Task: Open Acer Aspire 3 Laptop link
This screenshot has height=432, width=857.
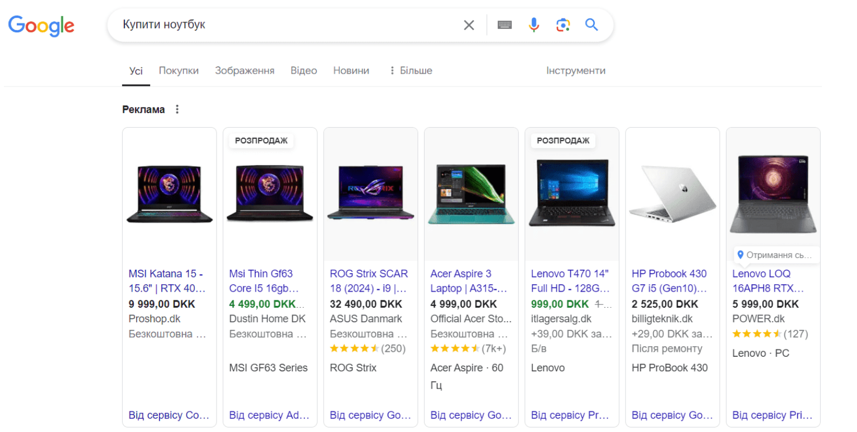Action: click(469, 281)
